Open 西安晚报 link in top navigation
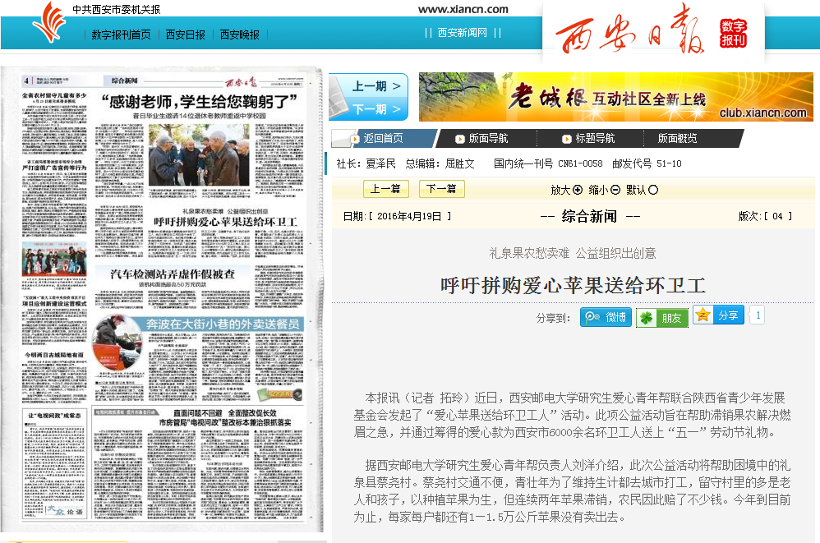Screen dimensions: 820x543 point(240,35)
